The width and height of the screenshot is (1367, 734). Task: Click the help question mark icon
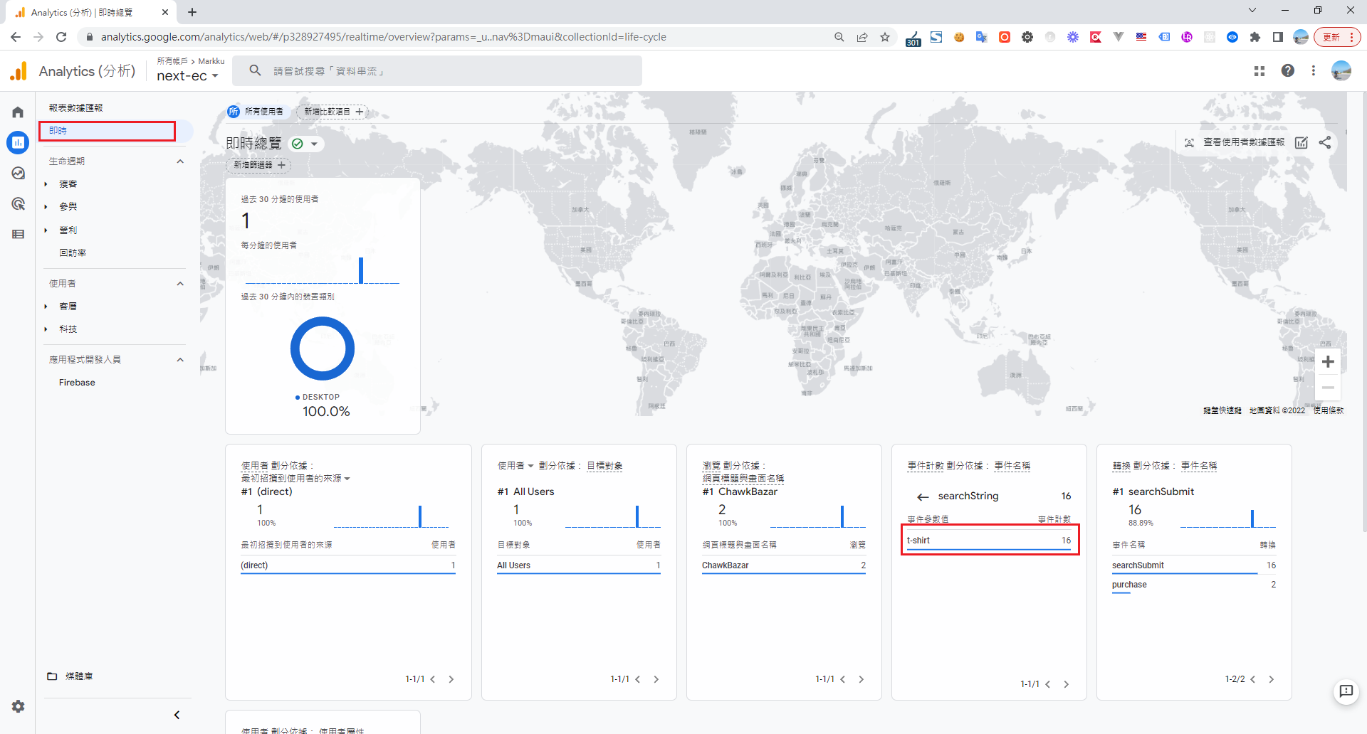[1287, 70]
